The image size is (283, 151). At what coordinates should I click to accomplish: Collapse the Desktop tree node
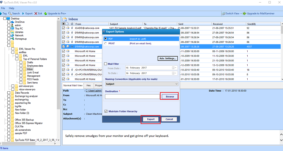(x=3, y=19)
